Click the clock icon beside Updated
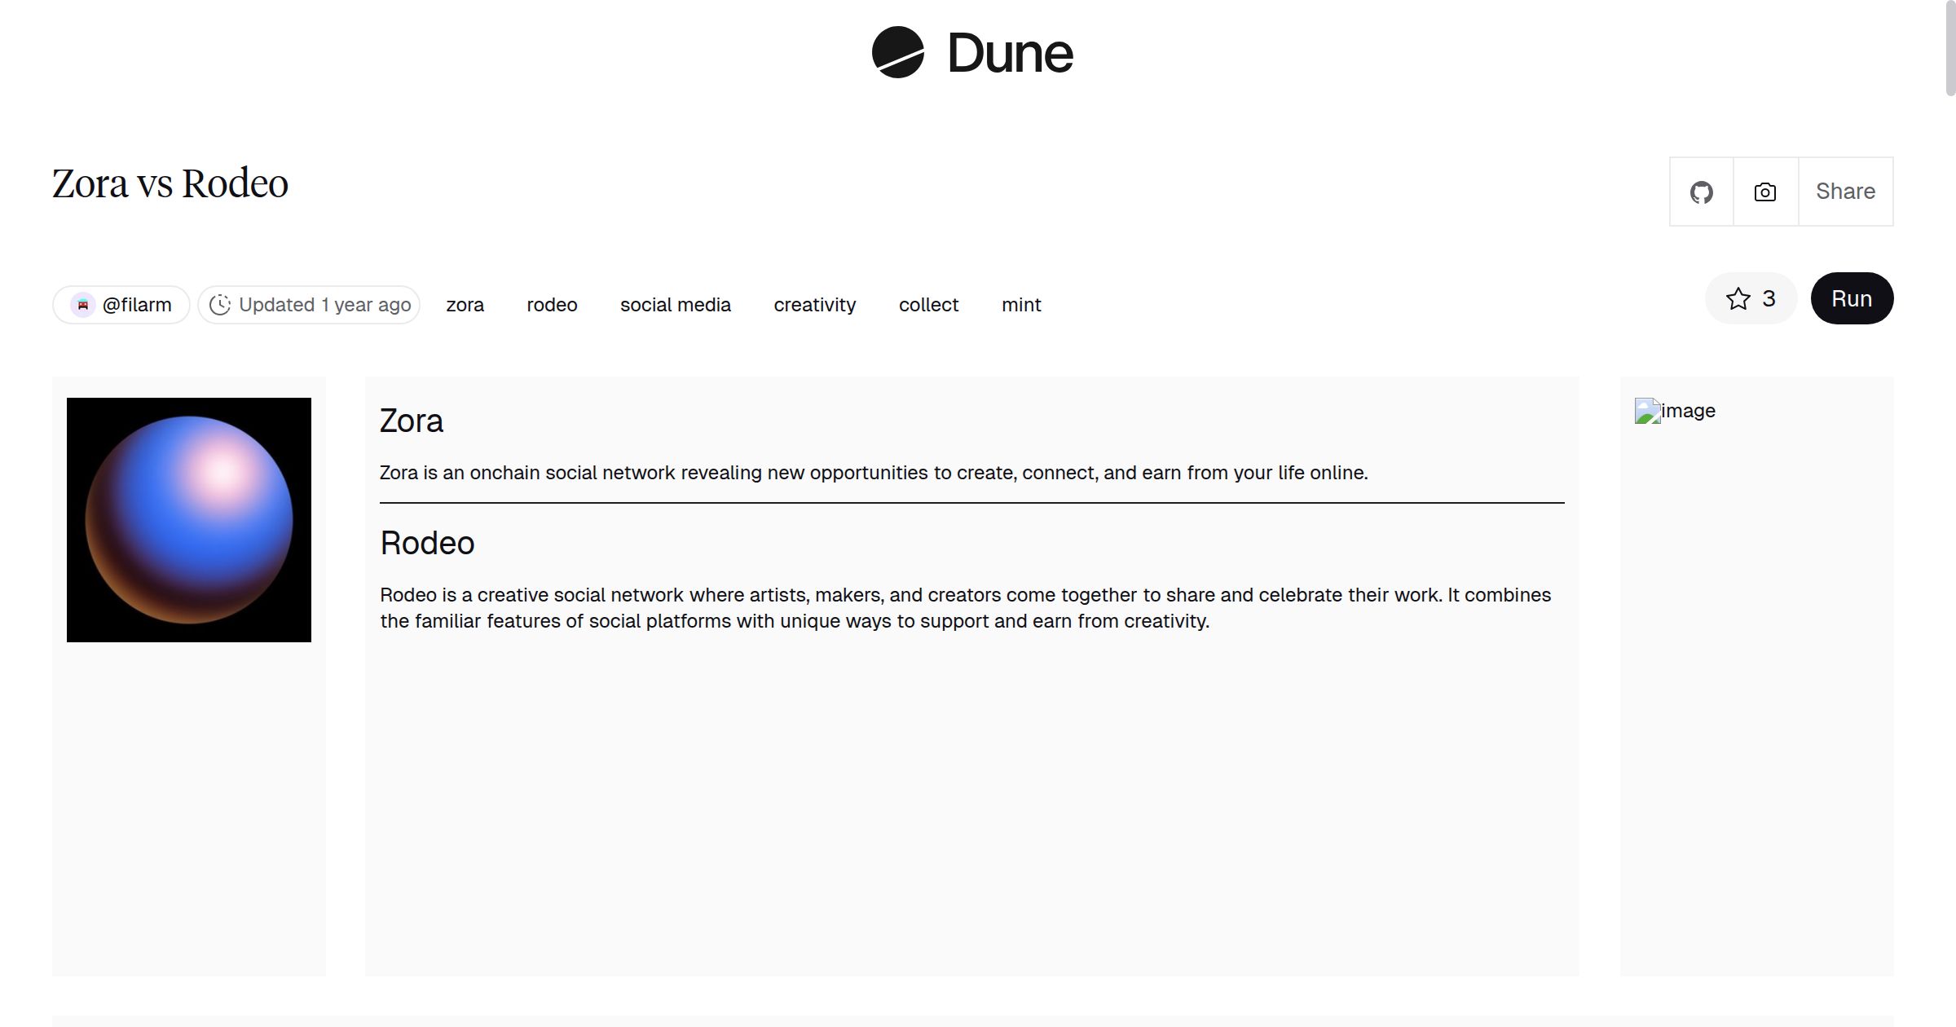 point(220,305)
